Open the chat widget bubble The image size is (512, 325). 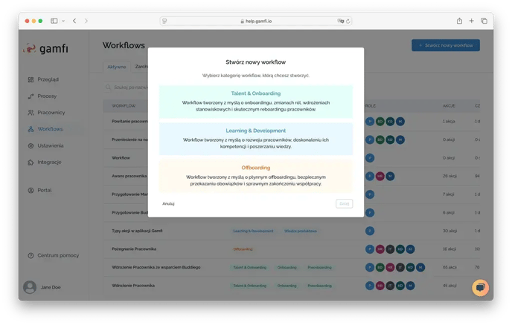click(x=480, y=288)
